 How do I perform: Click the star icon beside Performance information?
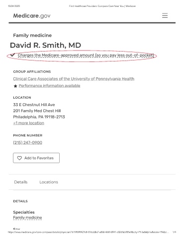pyautogui.click(x=15, y=86)
